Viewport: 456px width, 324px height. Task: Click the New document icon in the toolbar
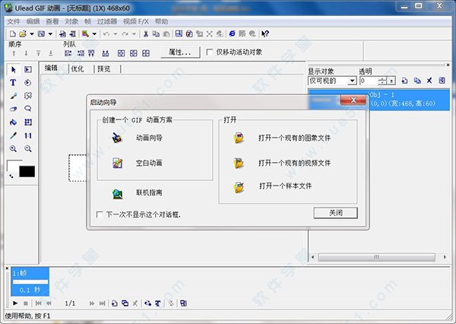[12, 34]
